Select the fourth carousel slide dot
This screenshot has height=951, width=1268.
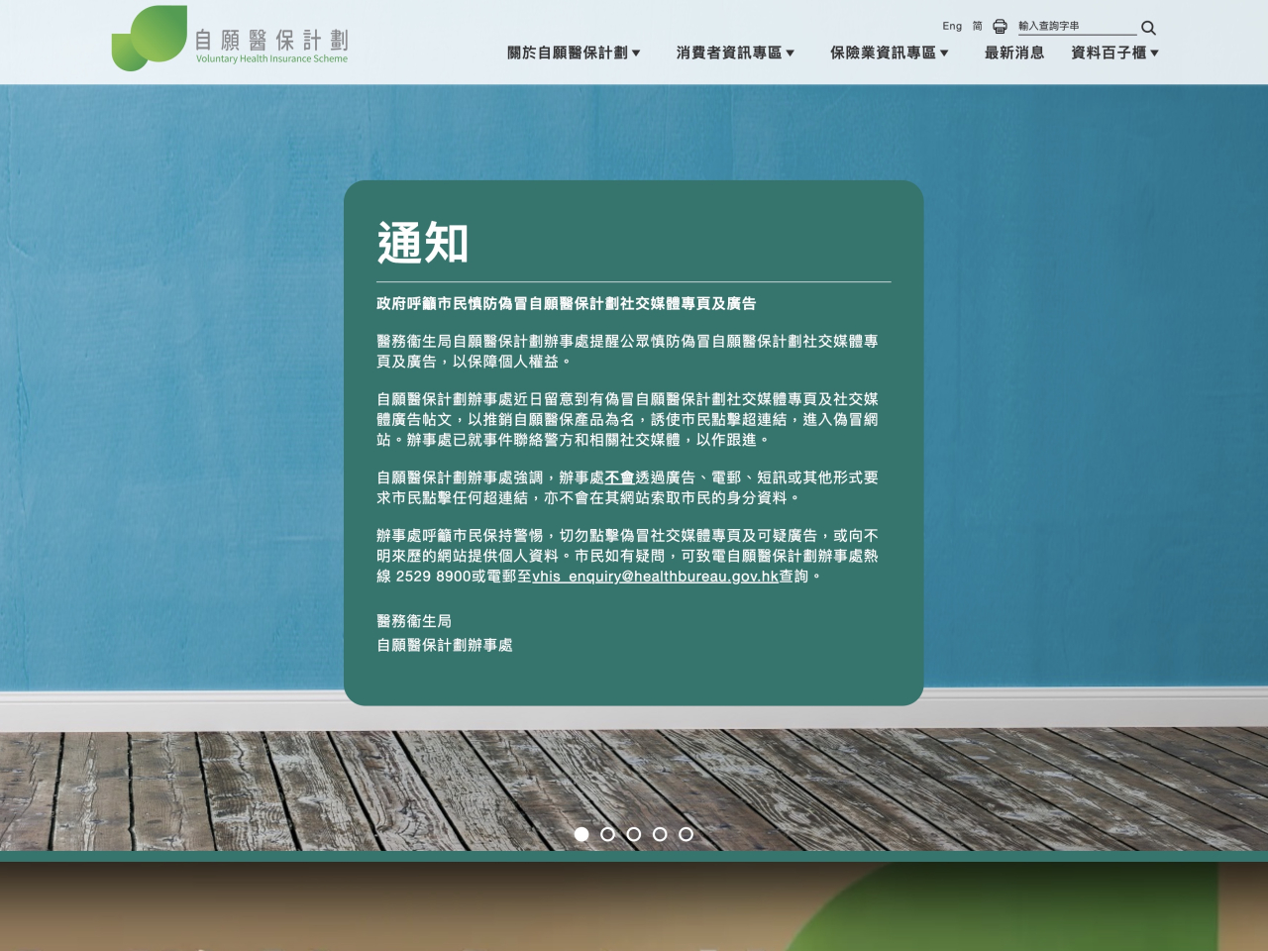(660, 834)
